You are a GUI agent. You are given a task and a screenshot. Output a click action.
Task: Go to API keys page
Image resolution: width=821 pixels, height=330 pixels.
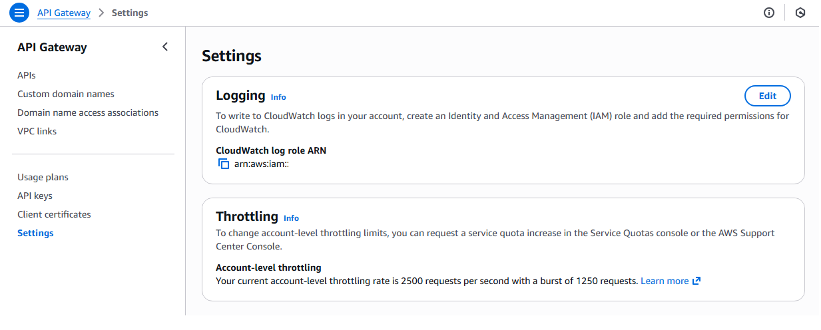pos(35,196)
